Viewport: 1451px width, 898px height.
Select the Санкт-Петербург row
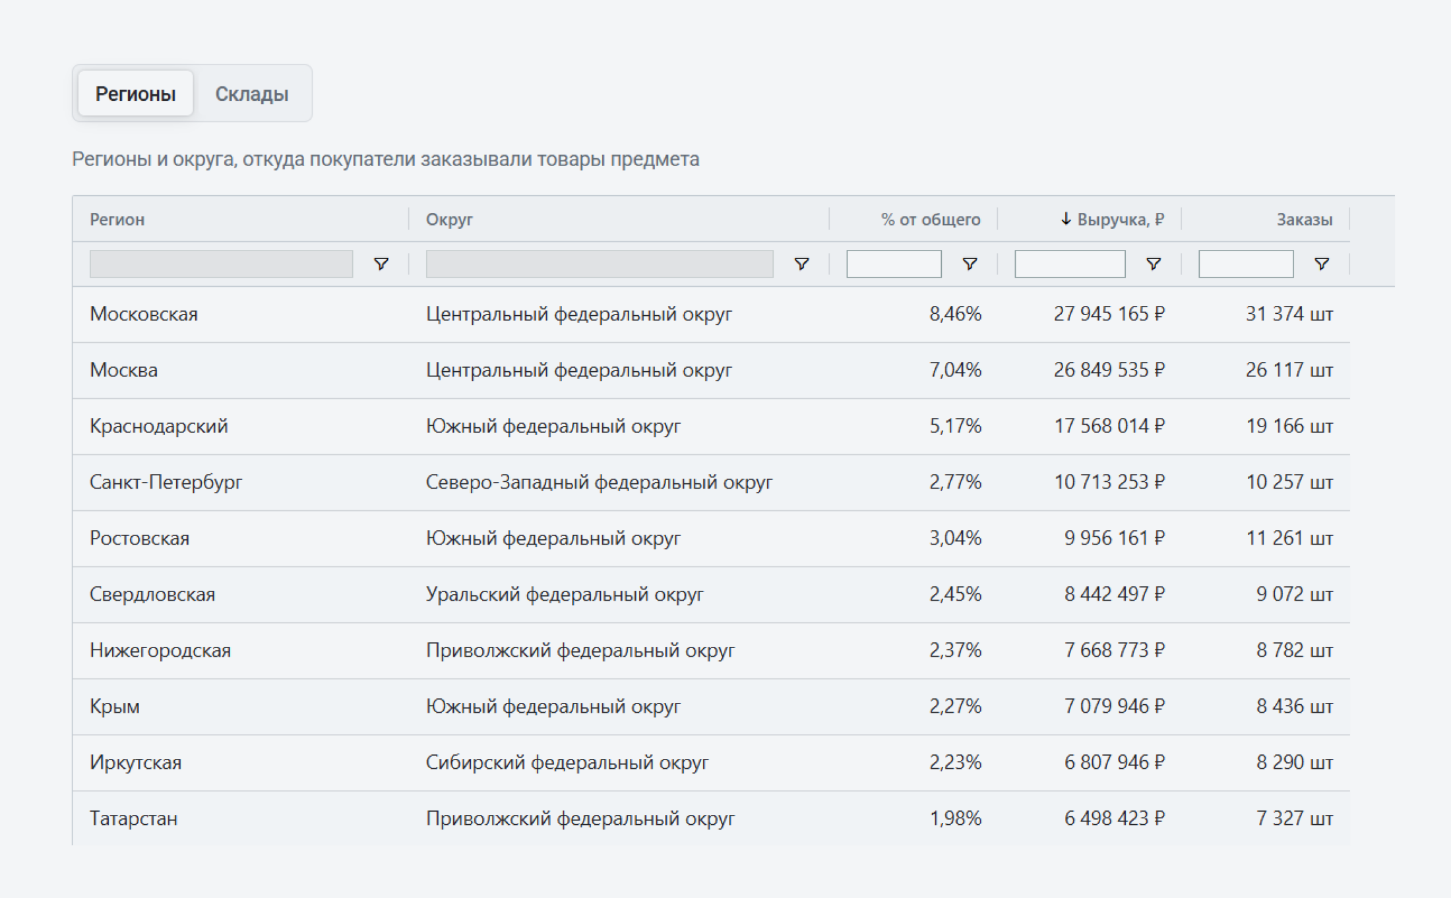pyautogui.click(x=166, y=482)
